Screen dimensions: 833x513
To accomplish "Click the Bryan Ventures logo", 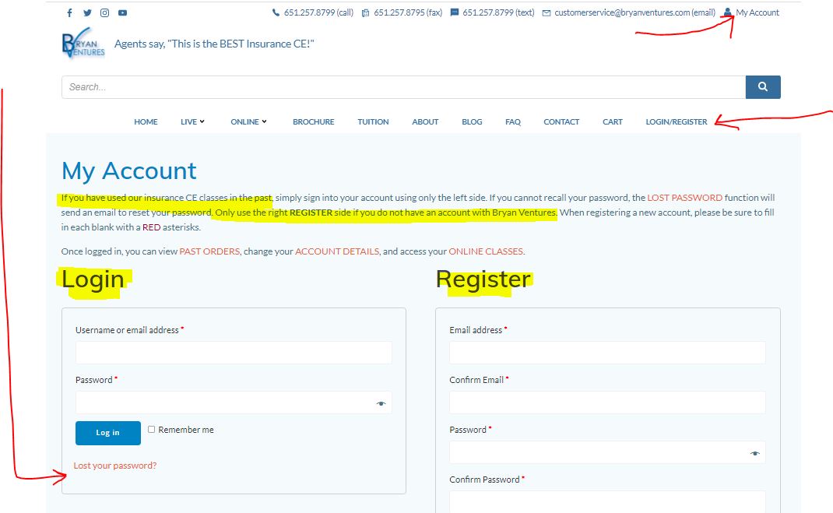I will tap(83, 44).
